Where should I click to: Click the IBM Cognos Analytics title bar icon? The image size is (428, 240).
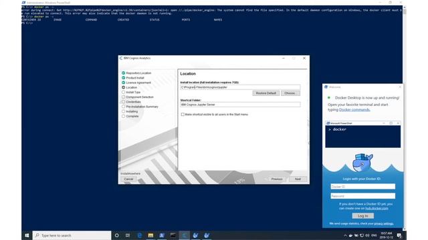pyautogui.click(x=121, y=58)
